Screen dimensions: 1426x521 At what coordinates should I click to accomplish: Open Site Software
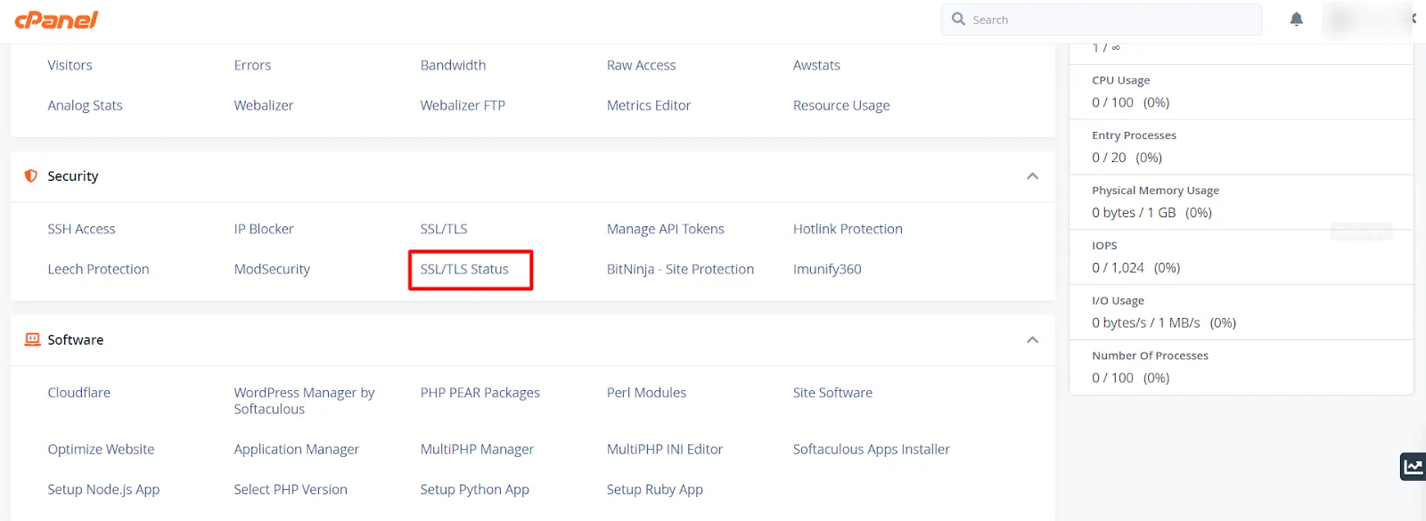[832, 393]
